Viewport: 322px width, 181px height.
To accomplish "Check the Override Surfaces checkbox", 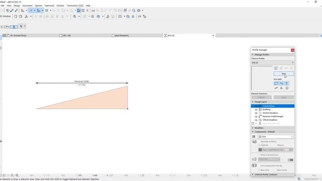I will pyautogui.click(x=259, y=142).
